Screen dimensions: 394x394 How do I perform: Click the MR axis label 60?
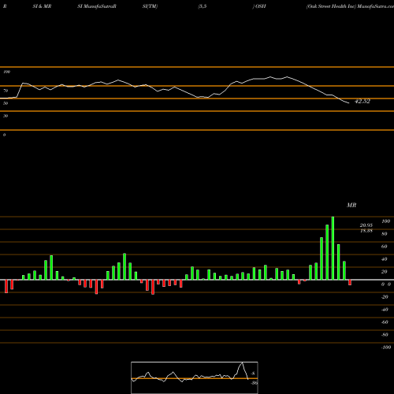click(x=384, y=247)
